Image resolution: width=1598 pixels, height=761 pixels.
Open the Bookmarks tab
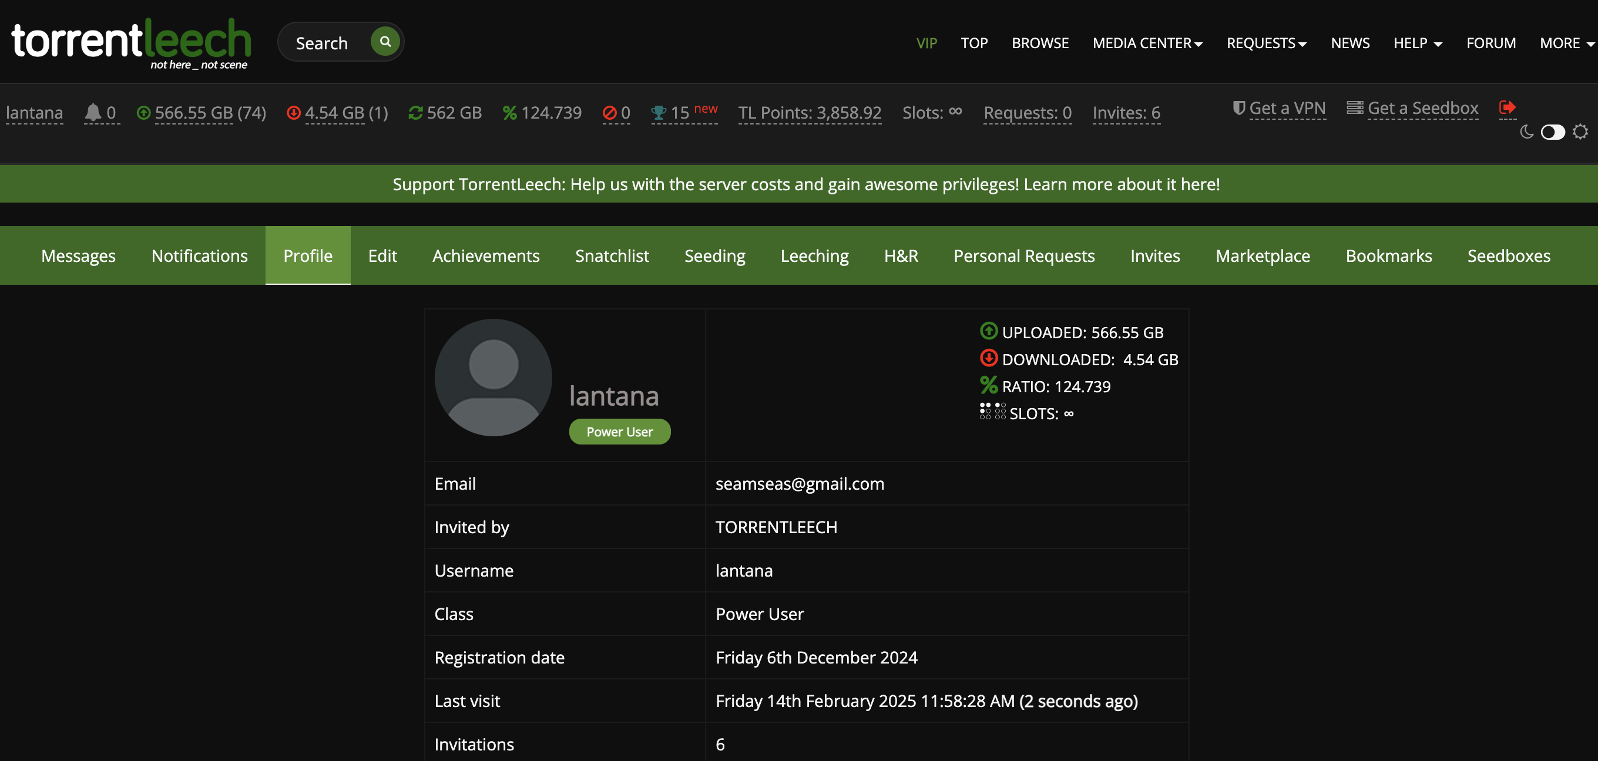[1389, 255]
